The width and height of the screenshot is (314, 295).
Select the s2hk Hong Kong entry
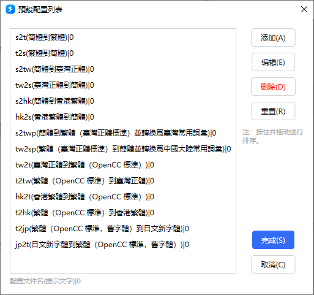pos(123,101)
